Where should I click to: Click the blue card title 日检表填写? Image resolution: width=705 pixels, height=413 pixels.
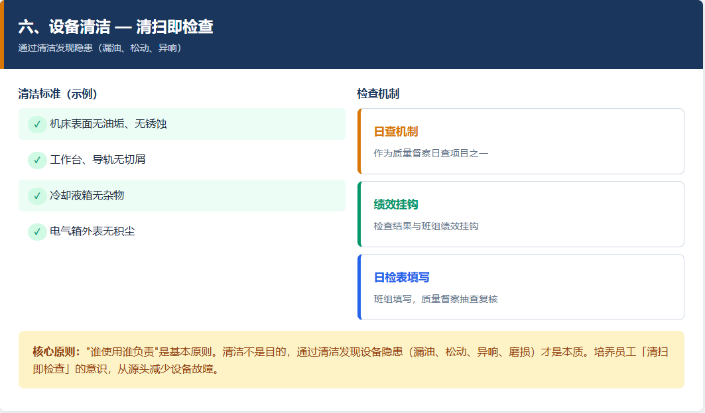(x=401, y=277)
